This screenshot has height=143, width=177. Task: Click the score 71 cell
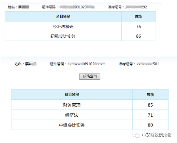tap(150, 115)
